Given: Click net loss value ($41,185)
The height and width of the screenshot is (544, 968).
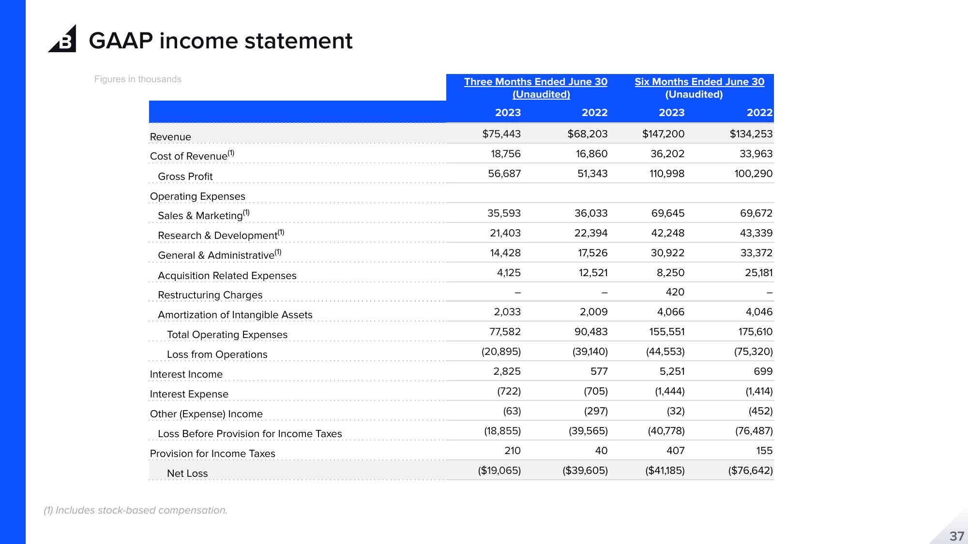Looking at the screenshot, I should (x=665, y=470).
